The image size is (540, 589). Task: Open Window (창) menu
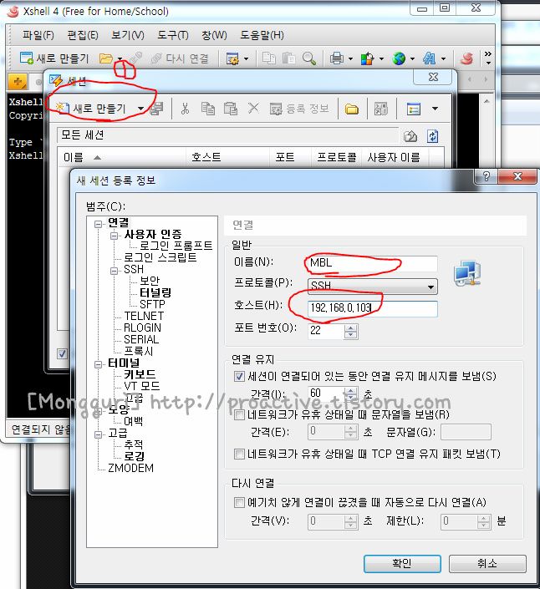pyautogui.click(x=214, y=35)
